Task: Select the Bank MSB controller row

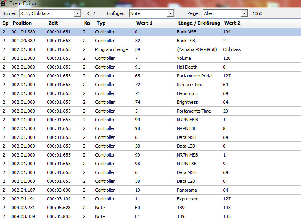Action: [x=150, y=32]
